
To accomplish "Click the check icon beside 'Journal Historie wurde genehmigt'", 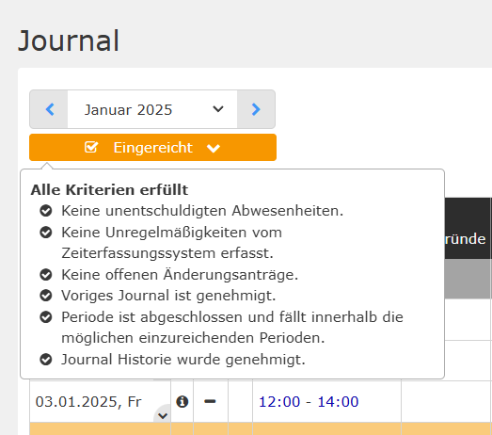I will pos(46,360).
